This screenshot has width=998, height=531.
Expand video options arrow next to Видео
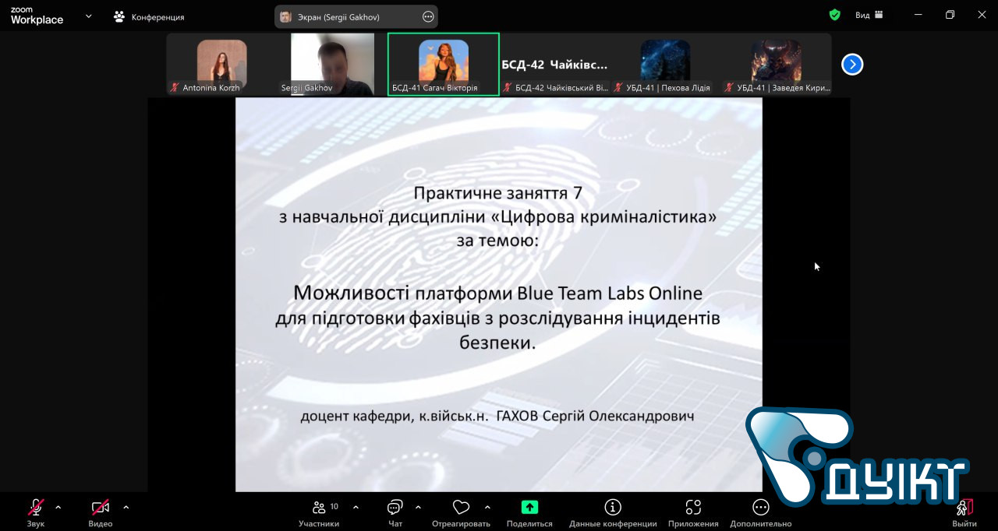tap(126, 507)
